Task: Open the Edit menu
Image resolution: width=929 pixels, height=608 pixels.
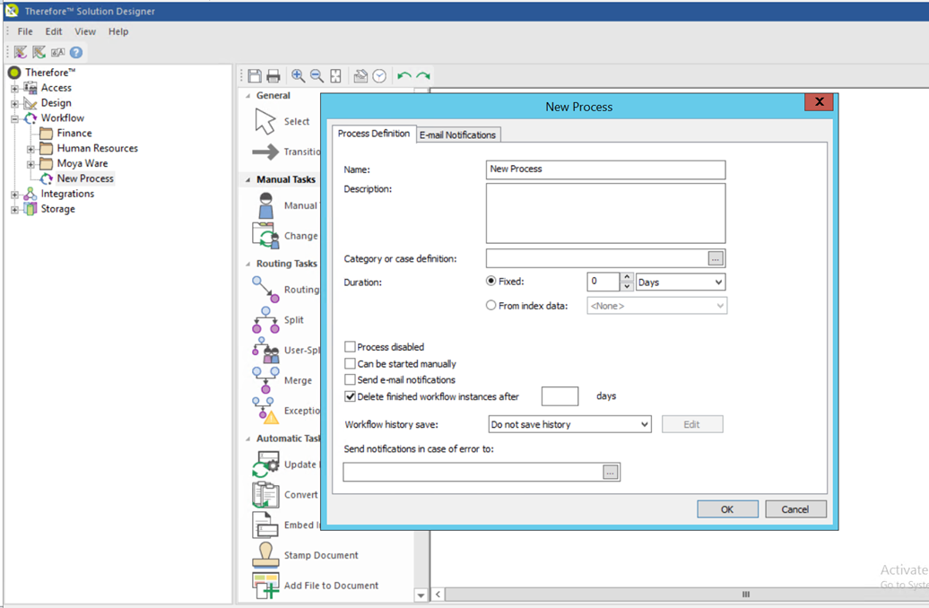Action: pos(54,31)
